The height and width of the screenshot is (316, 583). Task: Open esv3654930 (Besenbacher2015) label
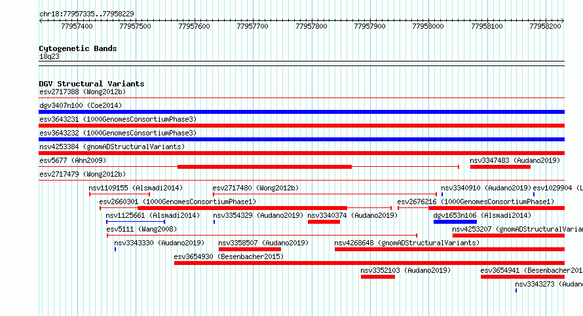[x=229, y=256]
